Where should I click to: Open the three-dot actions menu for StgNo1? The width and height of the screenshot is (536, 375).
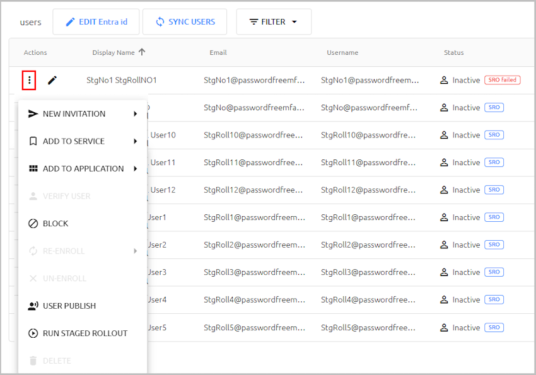pos(29,80)
